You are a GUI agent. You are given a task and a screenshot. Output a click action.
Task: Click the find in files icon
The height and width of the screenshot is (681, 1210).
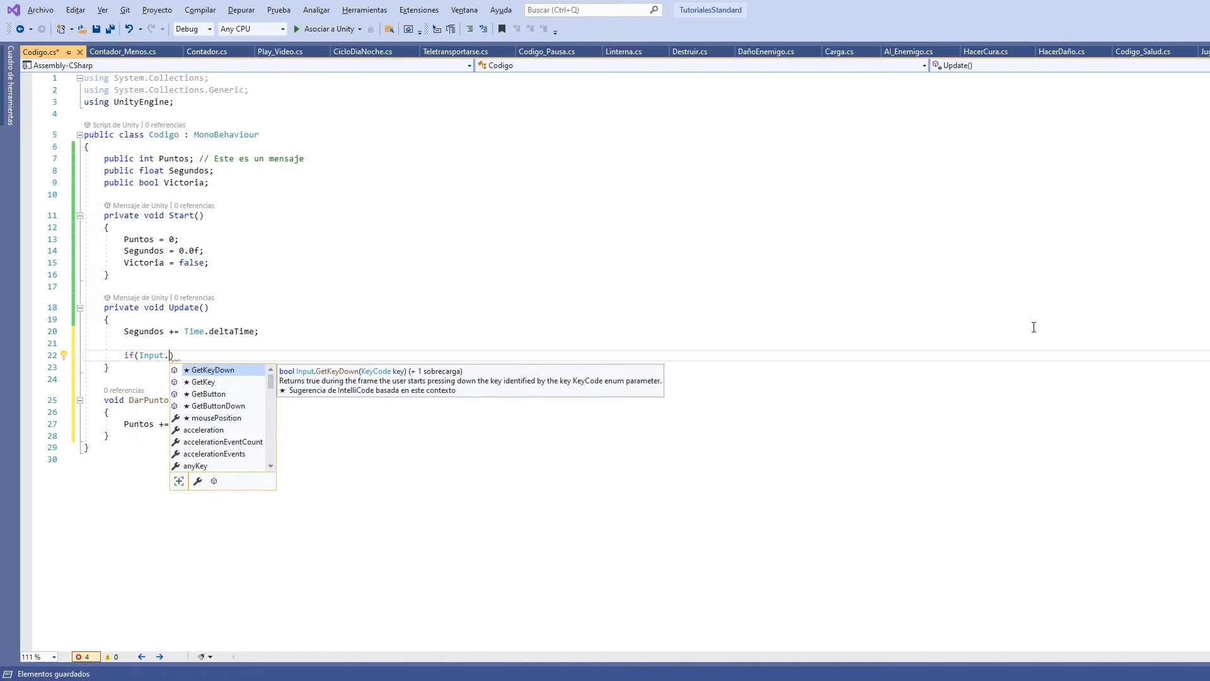pyautogui.click(x=389, y=29)
